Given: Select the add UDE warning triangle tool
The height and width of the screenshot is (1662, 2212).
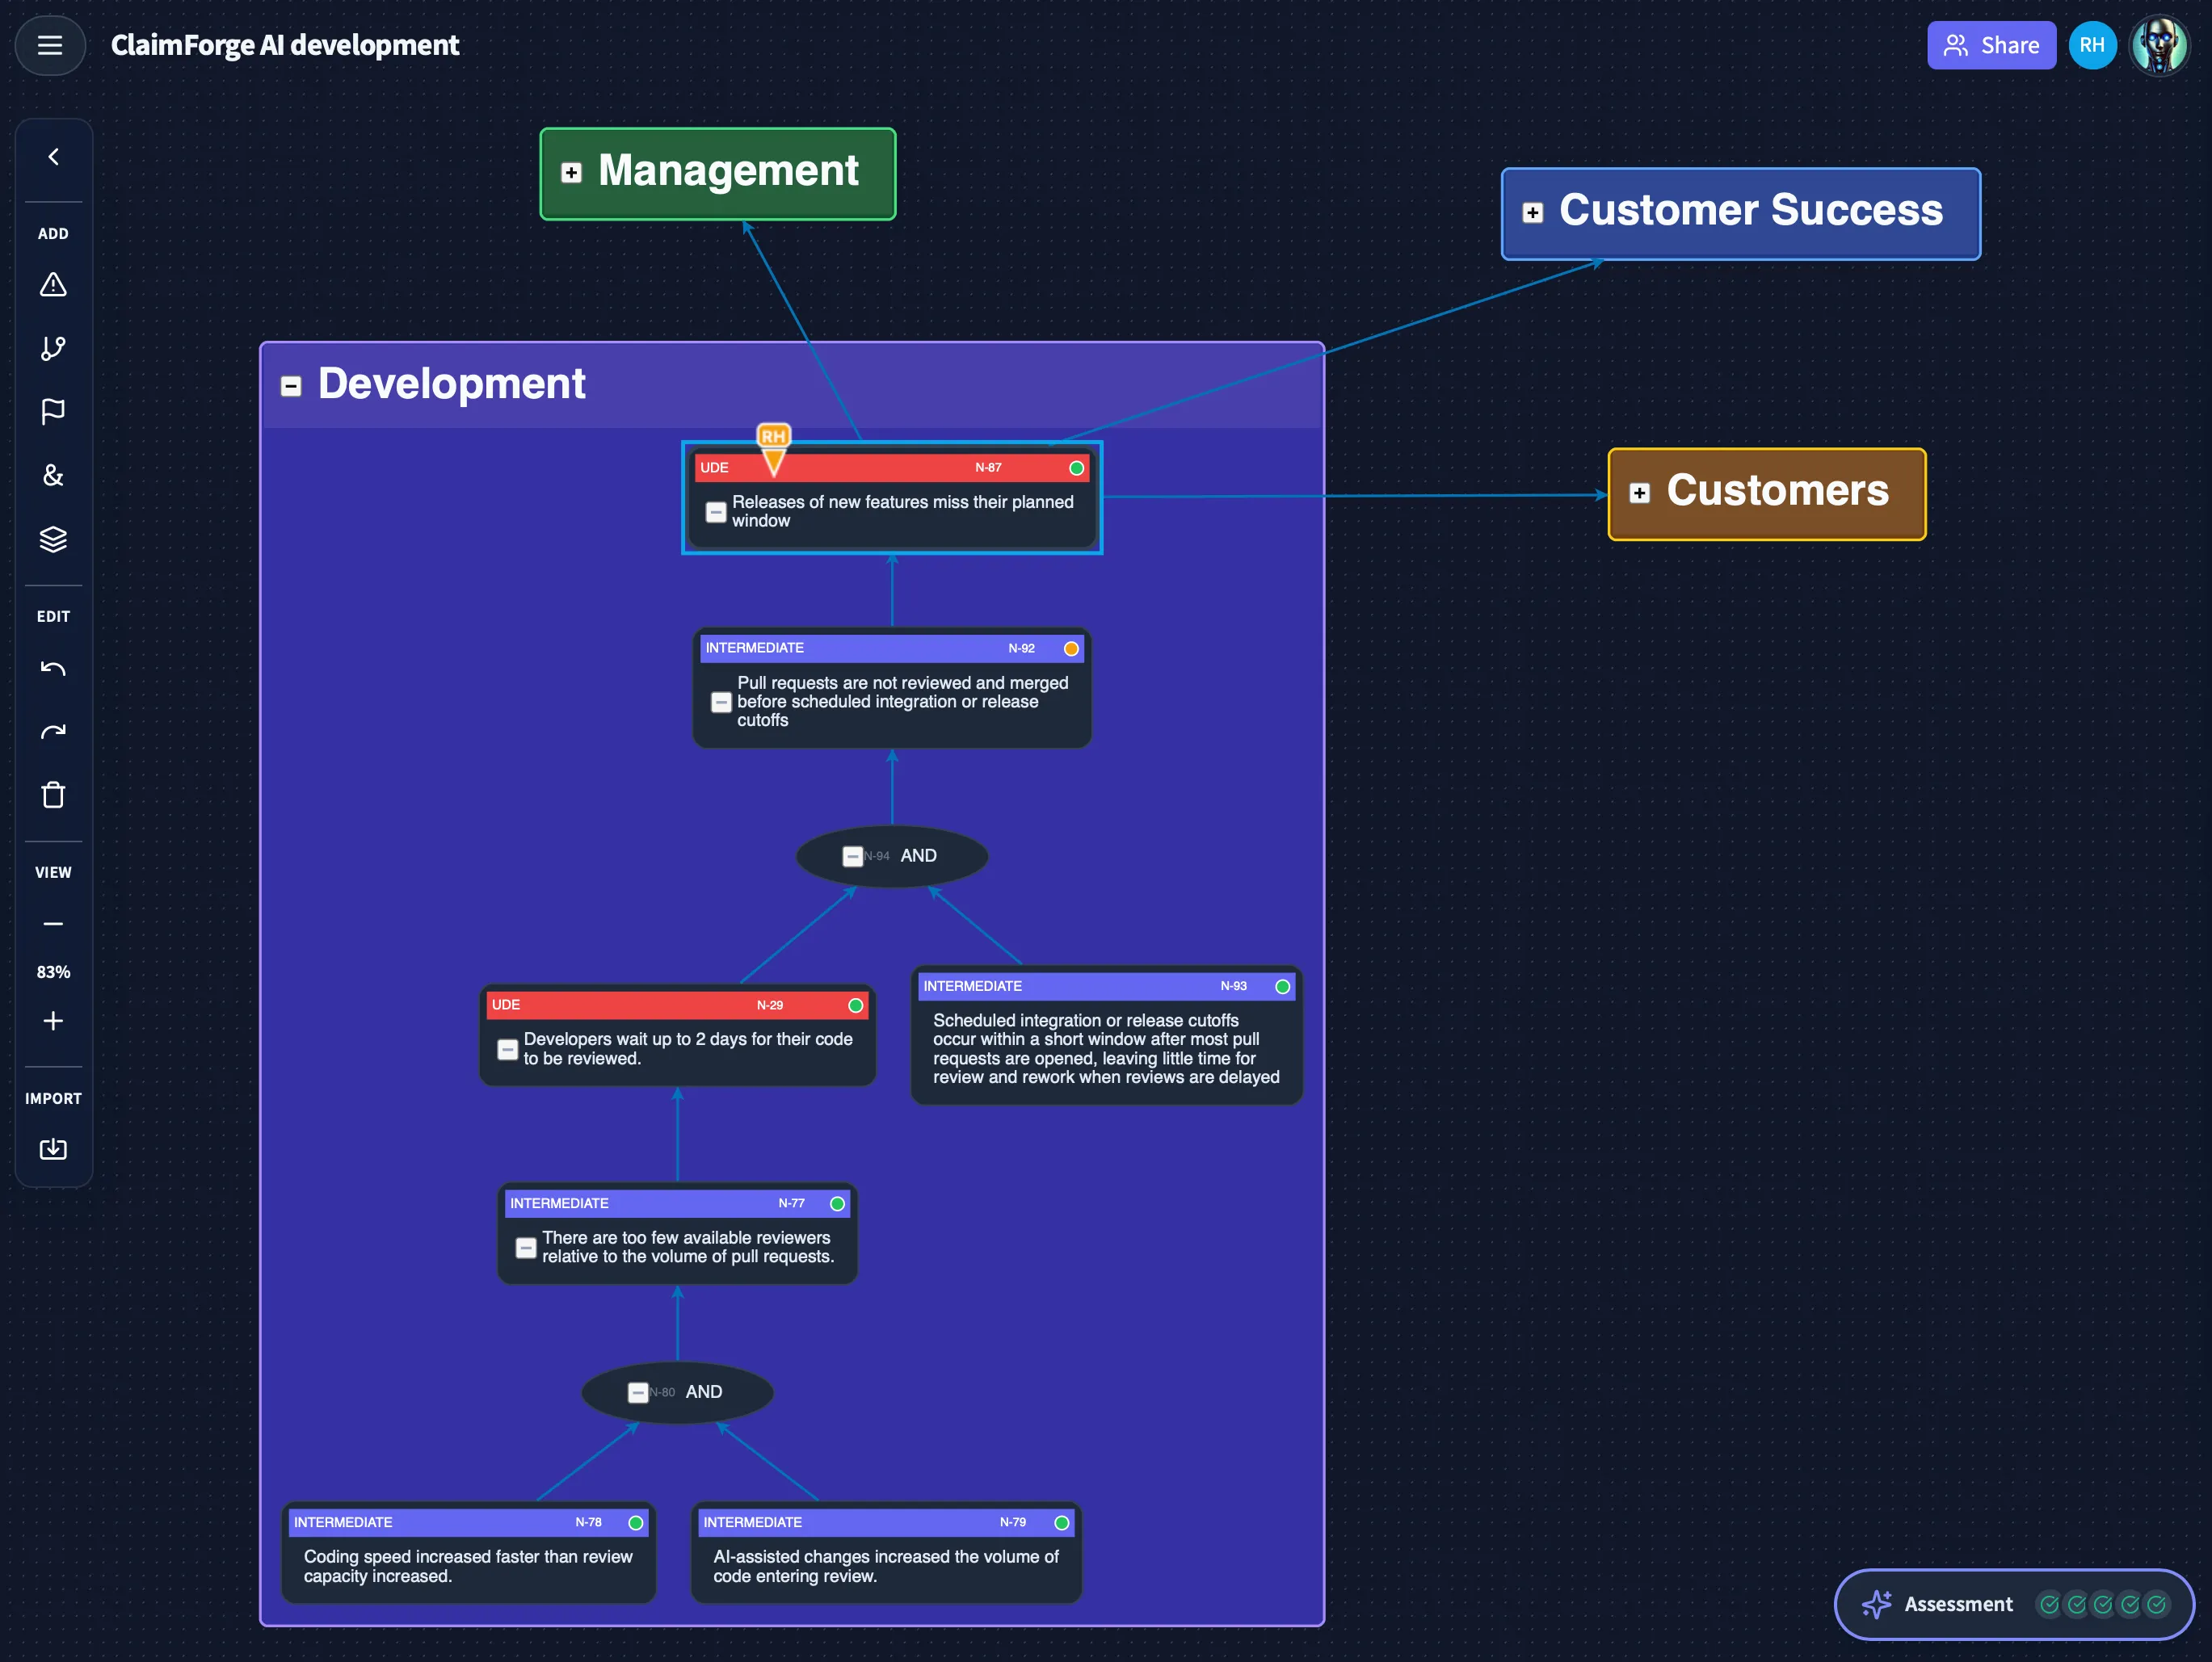Looking at the screenshot, I should 53,285.
